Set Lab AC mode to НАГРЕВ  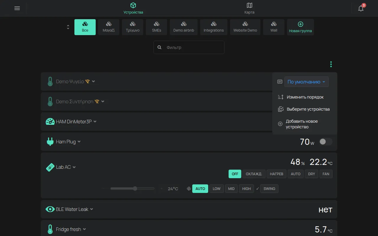click(x=276, y=174)
